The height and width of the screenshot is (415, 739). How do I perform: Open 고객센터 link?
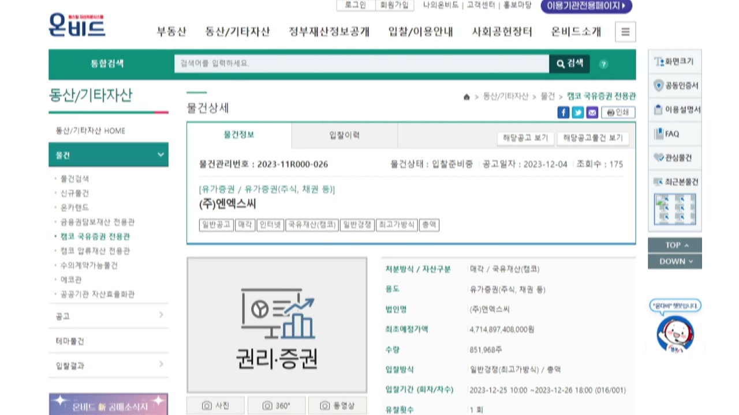[481, 5]
